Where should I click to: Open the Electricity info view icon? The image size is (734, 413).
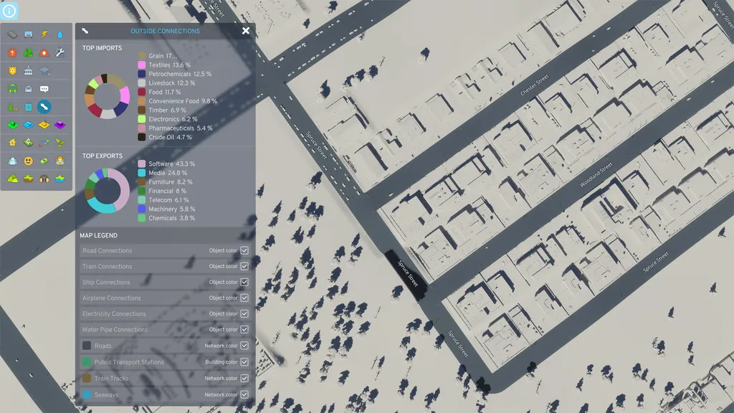[44, 34]
